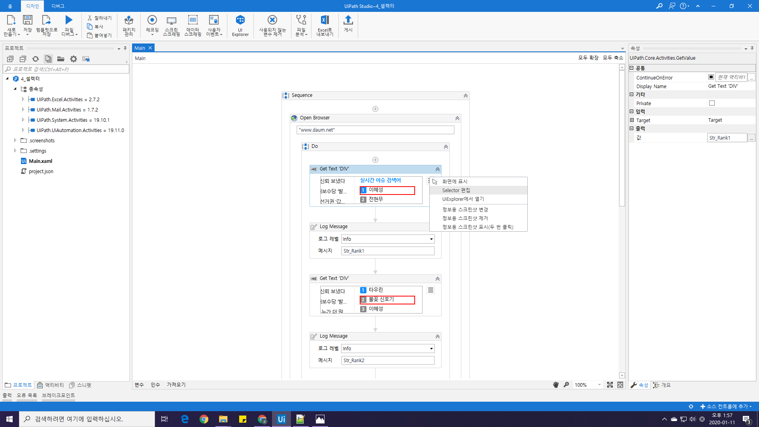Click refresh icon in project panel toolbar

tap(36, 59)
